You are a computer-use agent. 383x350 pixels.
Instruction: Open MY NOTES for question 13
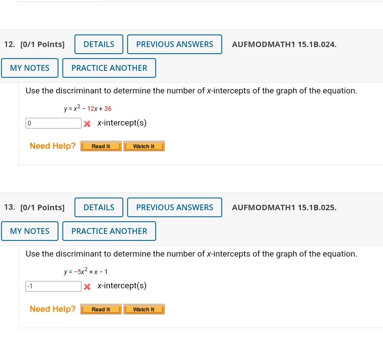pos(30,231)
